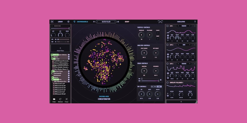Open the preset list icon left of GLITCH FILLER
The image size is (247, 123).
pos(94,22)
